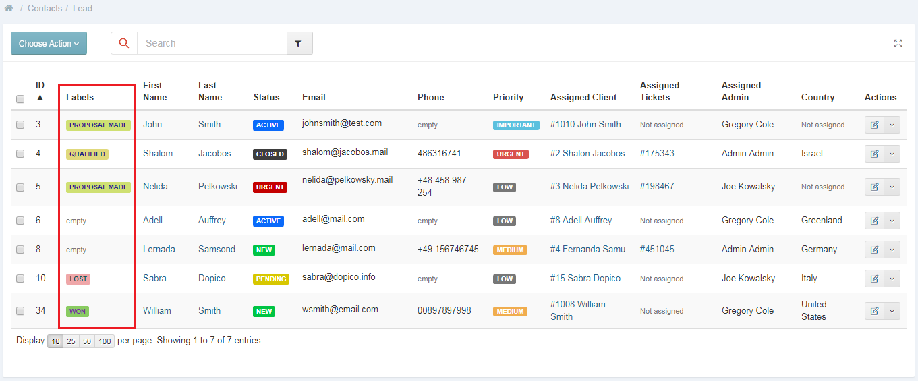Expand actions menu for Lernada Samsond row
Viewport: 918px width, 381px height.
[x=892, y=250]
